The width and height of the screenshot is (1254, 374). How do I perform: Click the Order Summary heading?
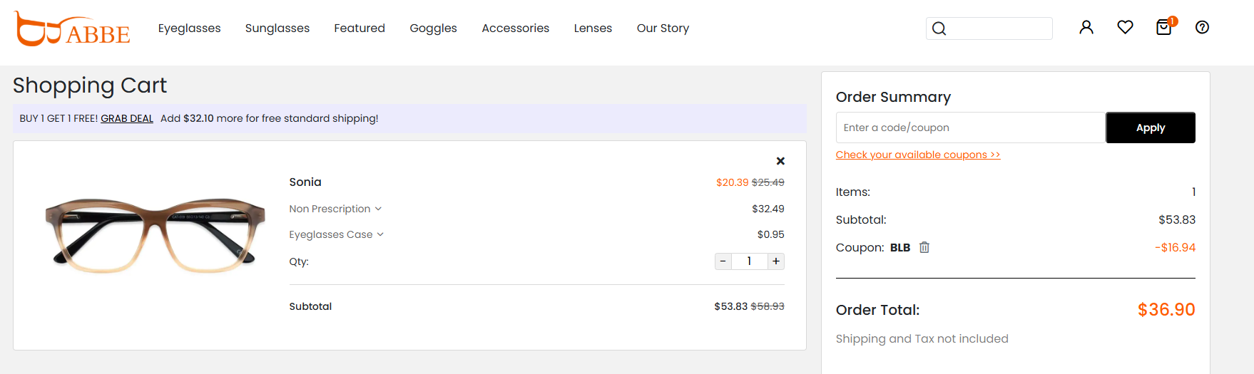click(x=893, y=97)
